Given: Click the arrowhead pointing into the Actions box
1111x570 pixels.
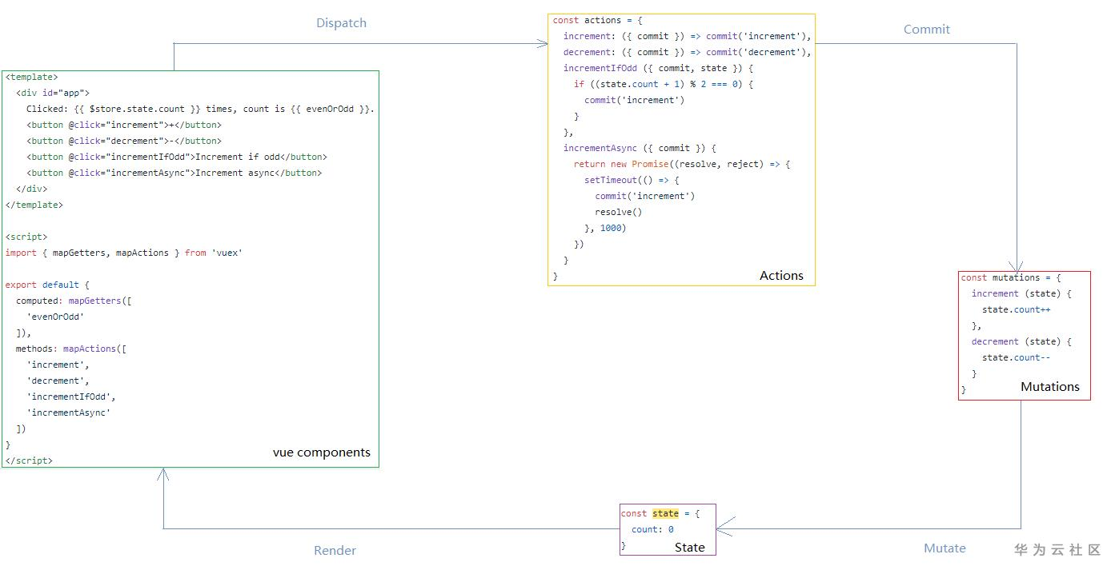Looking at the screenshot, I should [x=543, y=44].
